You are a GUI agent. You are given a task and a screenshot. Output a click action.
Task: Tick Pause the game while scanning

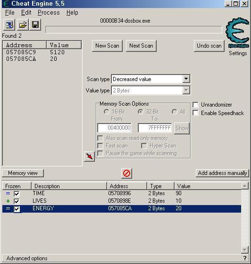coord(100,153)
